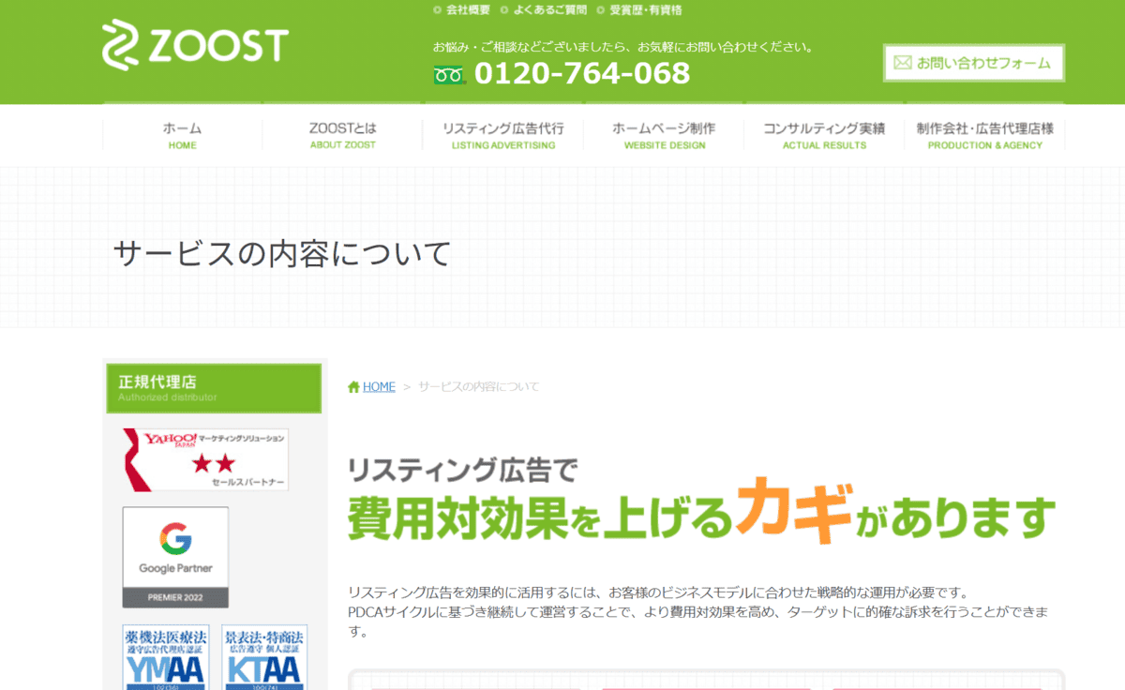The image size is (1125, 690).
Task: Go to the ホーム navigation tab
Action: click(x=182, y=135)
